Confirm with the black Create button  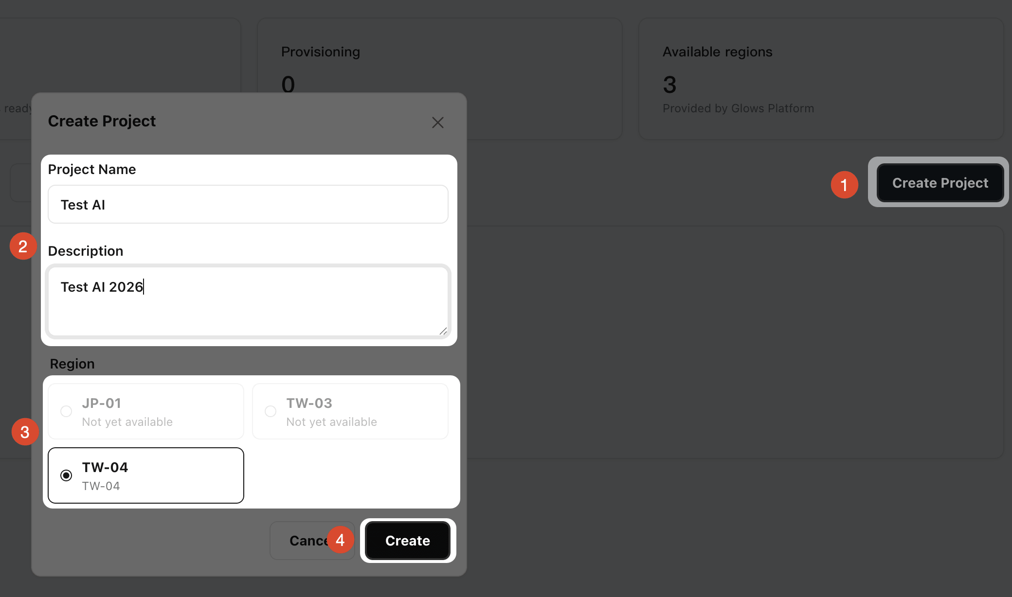[x=408, y=541]
